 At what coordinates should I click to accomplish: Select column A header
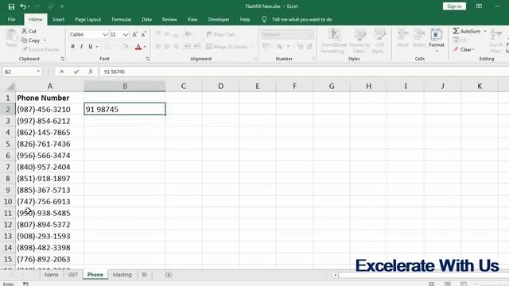click(49, 87)
